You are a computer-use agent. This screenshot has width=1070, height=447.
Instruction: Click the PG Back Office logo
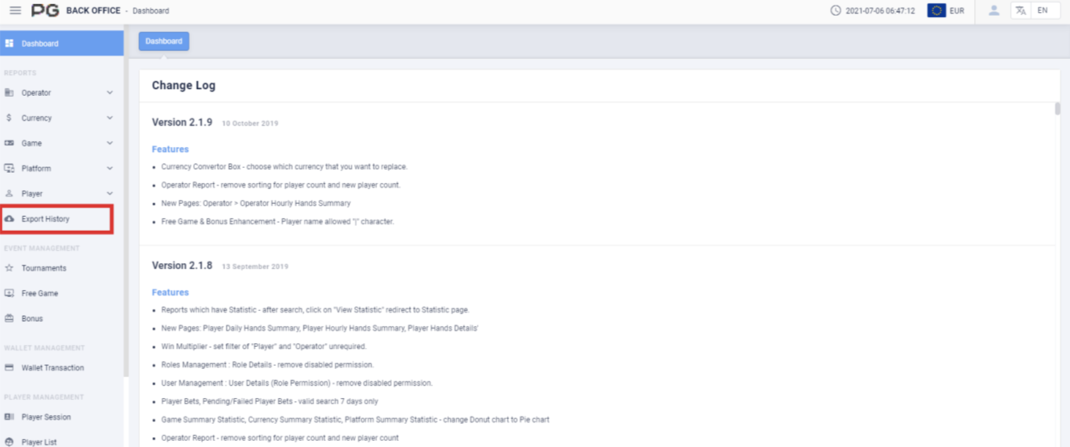point(45,10)
